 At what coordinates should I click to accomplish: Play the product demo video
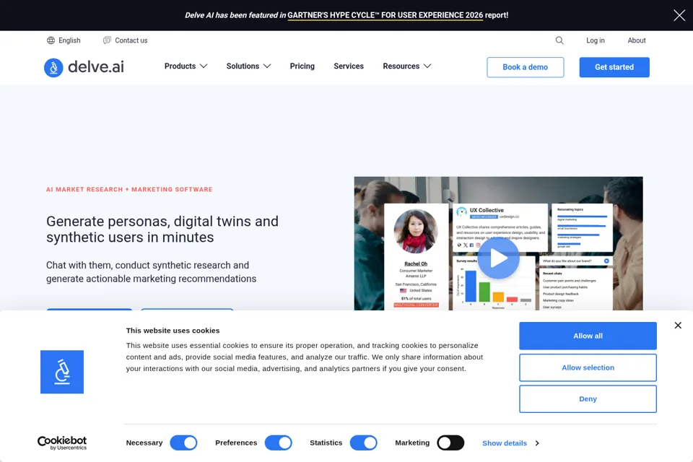tap(499, 258)
